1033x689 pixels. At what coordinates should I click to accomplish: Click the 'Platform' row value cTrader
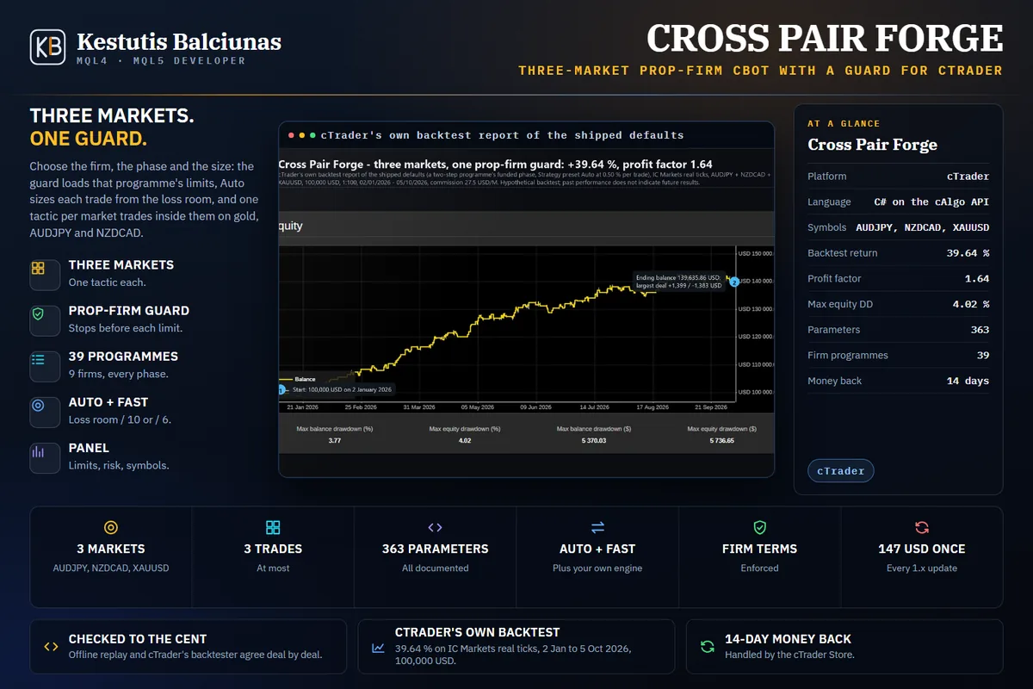coord(968,177)
